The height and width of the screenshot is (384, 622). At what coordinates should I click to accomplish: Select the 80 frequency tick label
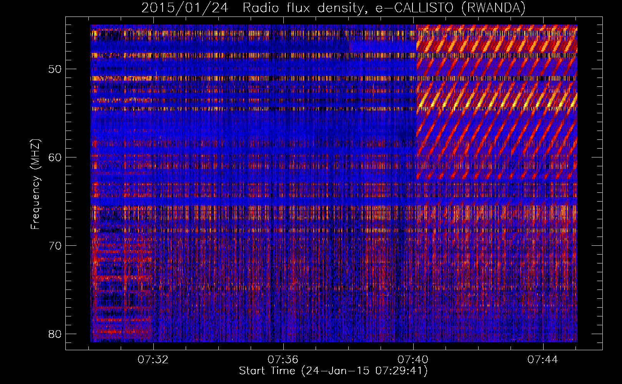pyautogui.click(x=55, y=334)
